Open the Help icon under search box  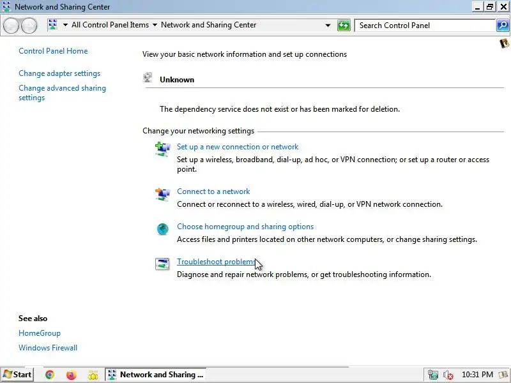[x=504, y=43]
